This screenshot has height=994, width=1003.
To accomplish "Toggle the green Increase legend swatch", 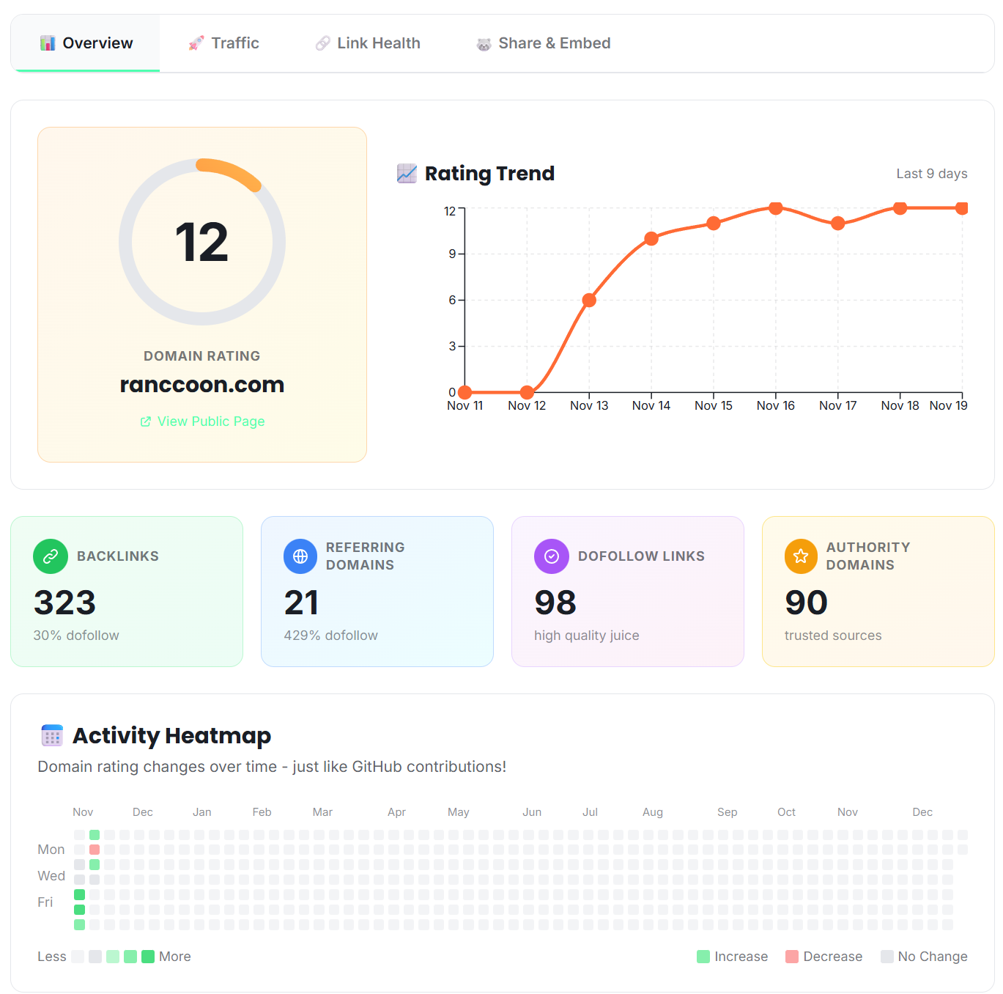I will 703,957.
